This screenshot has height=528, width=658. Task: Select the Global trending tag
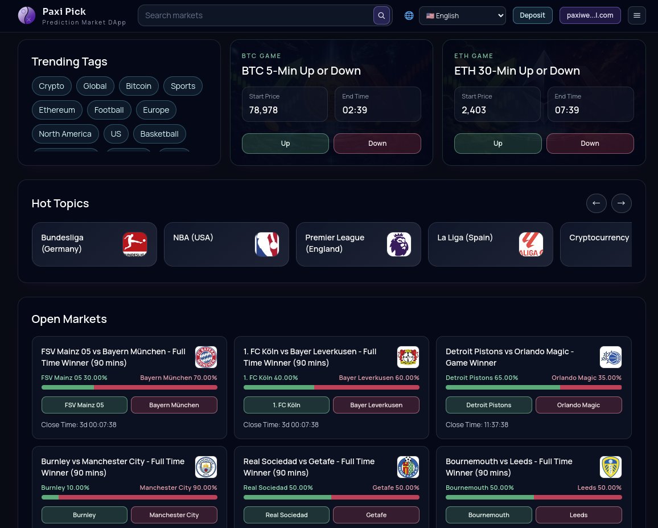pyautogui.click(x=95, y=86)
